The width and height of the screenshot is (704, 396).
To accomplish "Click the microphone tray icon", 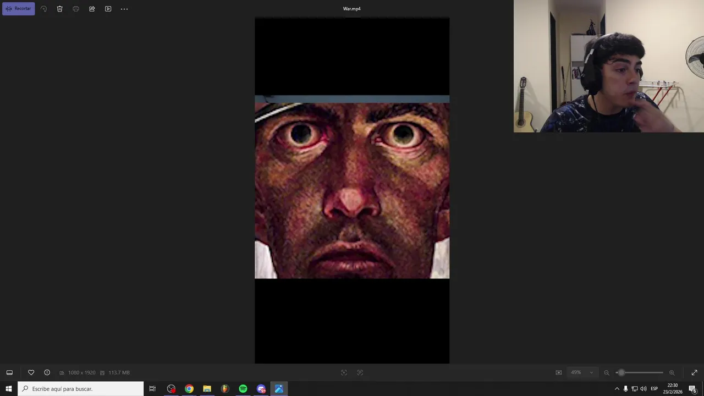I will pos(625,389).
